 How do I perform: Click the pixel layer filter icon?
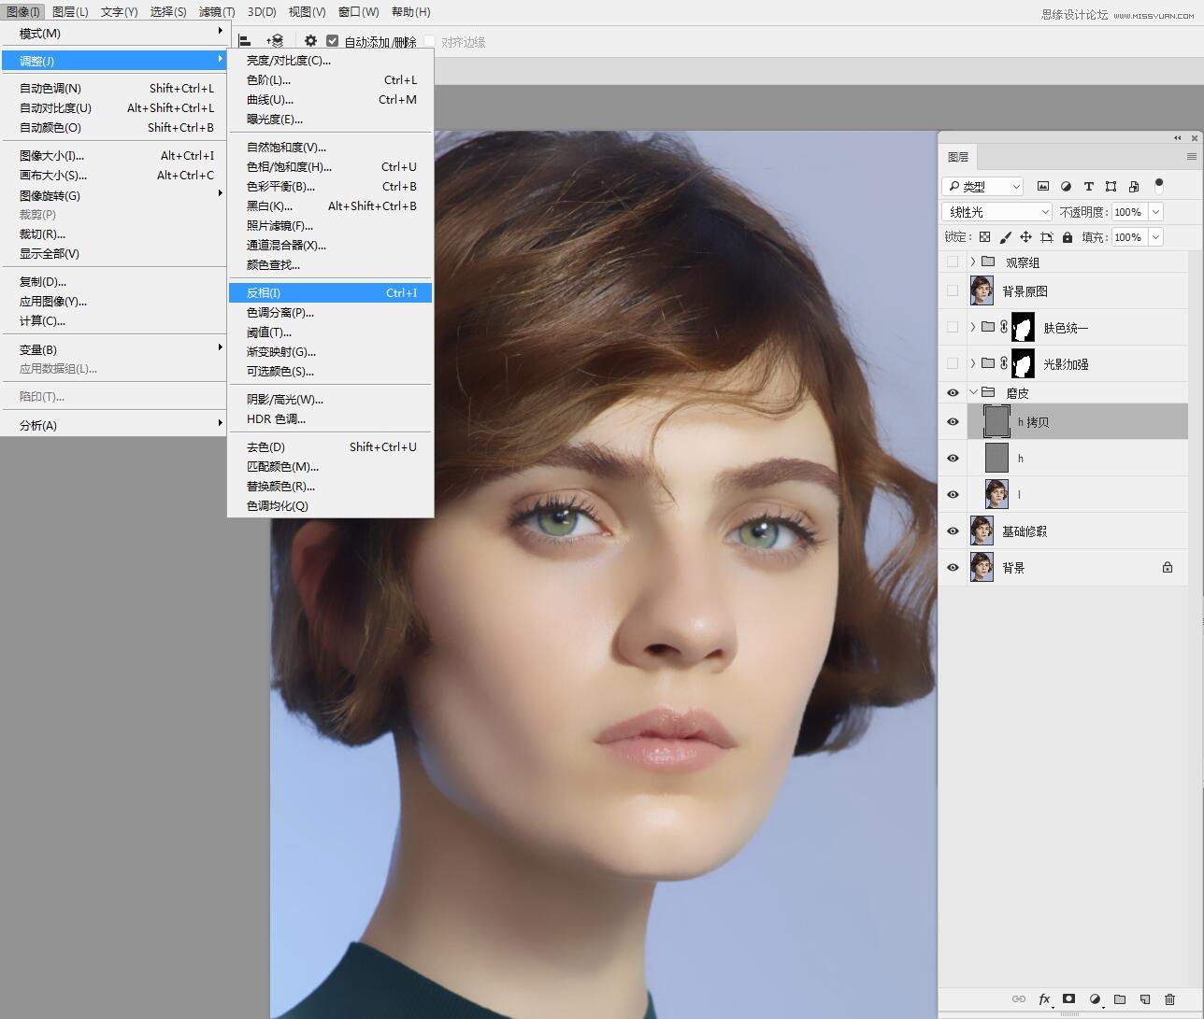point(1043,186)
